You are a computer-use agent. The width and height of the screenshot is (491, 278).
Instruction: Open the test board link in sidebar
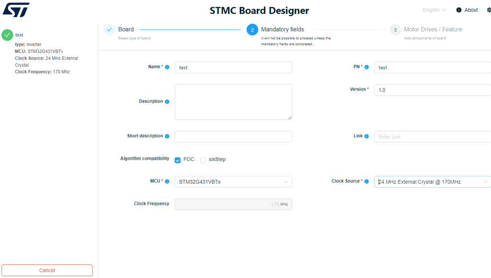pyautogui.click(x=19, y=35)
